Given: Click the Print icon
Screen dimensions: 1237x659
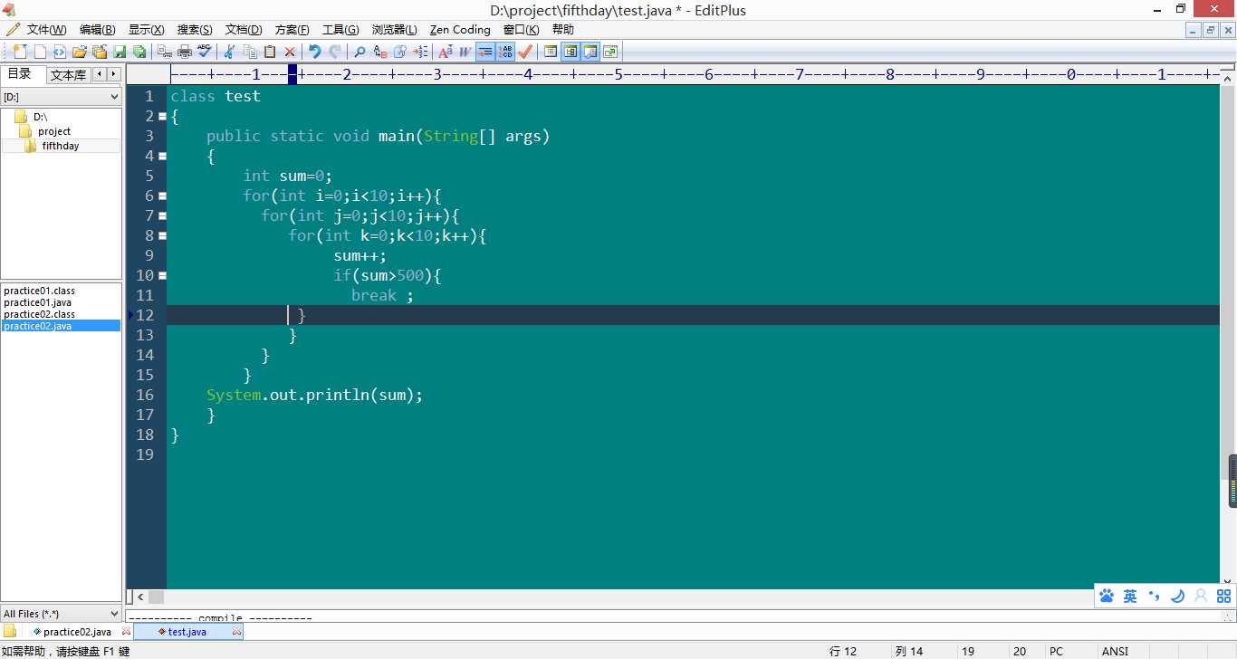Looking at the screenshot, I should tap(184, 52).
